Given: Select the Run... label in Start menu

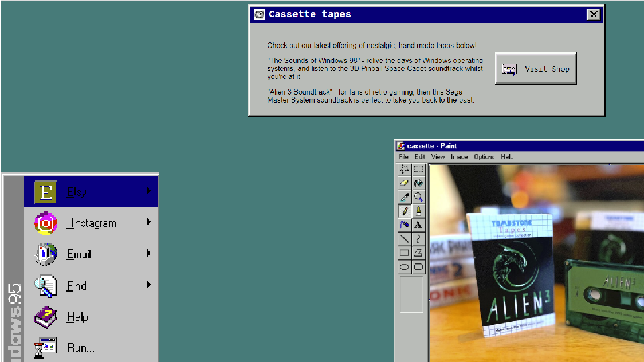Looking at the screenshot, I should click(x=81, y=349).
